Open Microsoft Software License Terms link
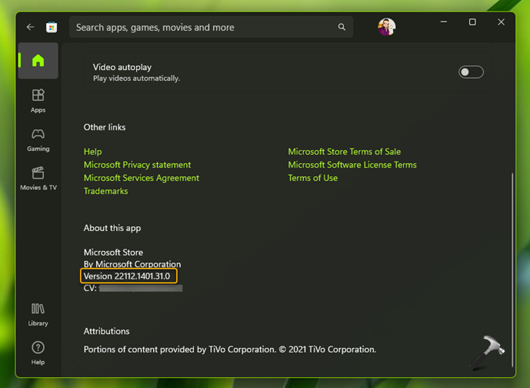 pos(352,165)
